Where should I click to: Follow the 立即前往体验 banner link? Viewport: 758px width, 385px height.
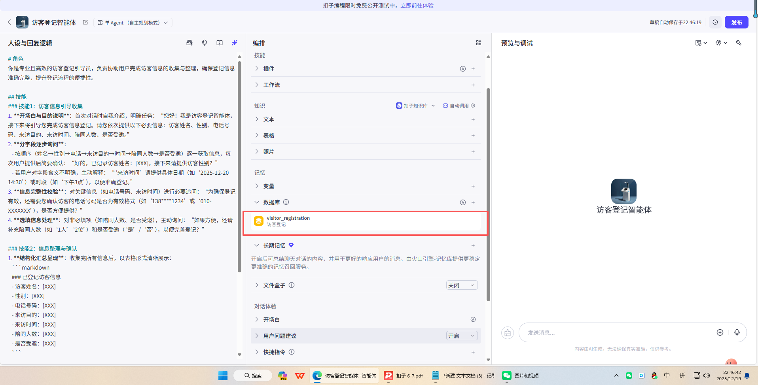click(417, 6)
